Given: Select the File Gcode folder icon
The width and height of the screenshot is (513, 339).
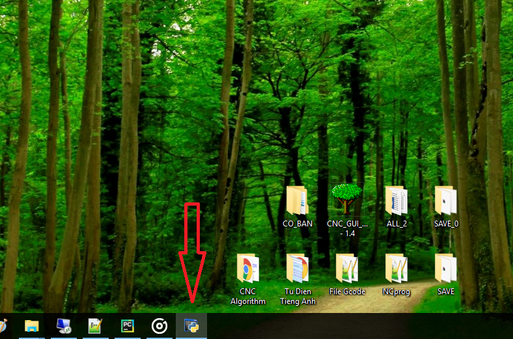Looking at the screenshot, I should 346,267.
